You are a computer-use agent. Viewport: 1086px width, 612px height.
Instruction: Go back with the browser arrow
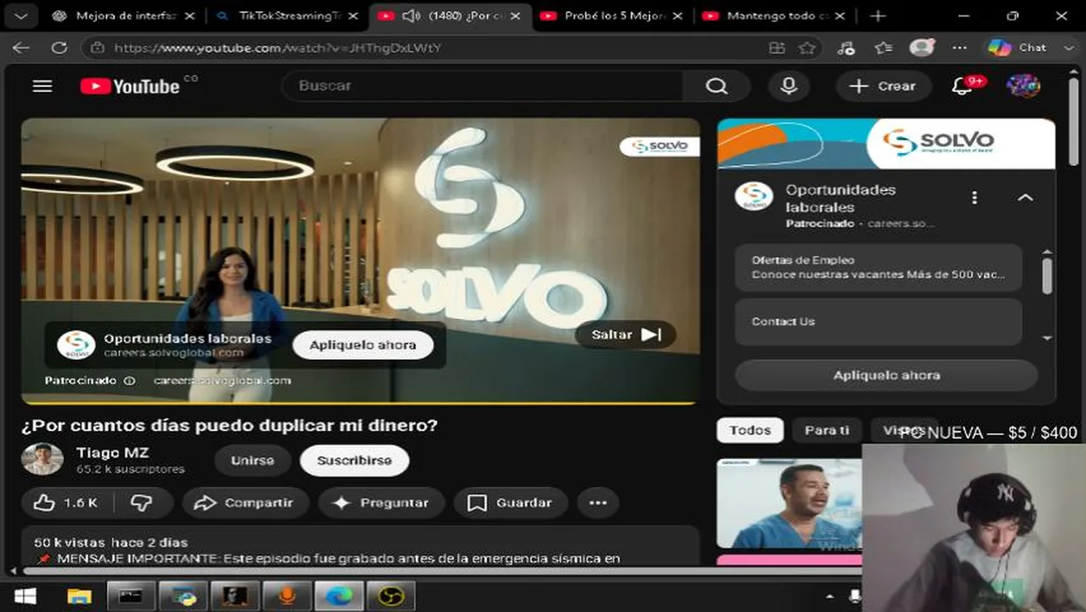pos(21,48)
